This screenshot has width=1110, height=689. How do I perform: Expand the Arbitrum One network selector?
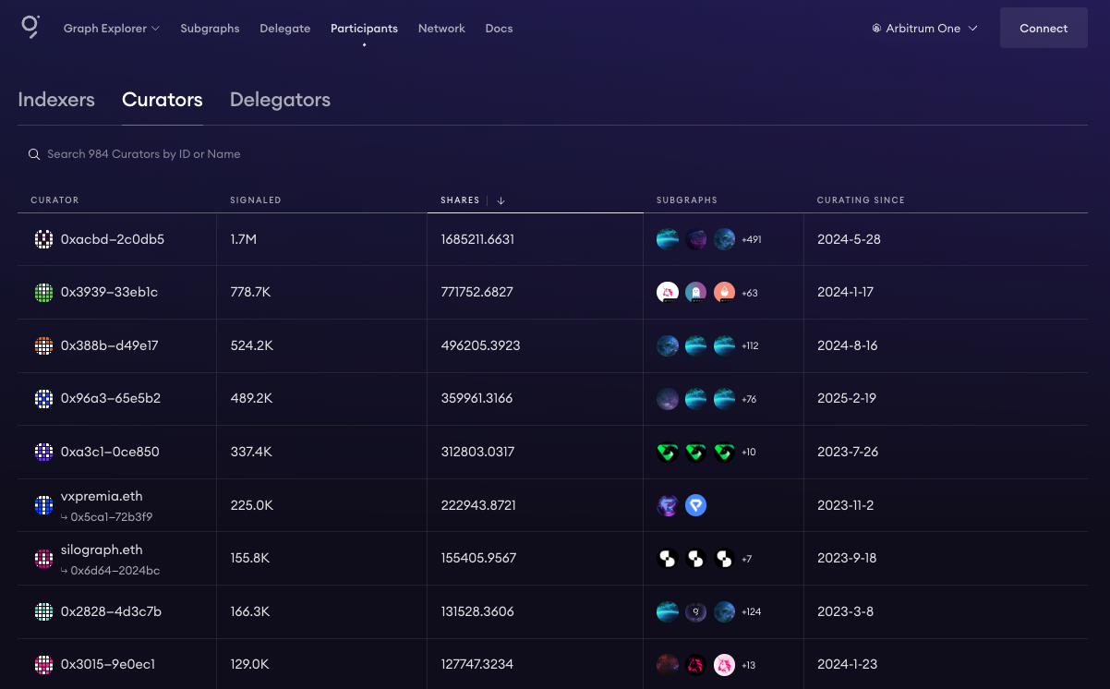(924, 29)
